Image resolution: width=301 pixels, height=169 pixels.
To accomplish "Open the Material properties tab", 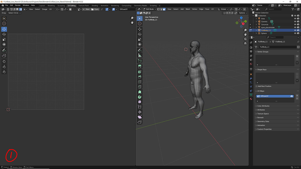I will tap(251, 99).
